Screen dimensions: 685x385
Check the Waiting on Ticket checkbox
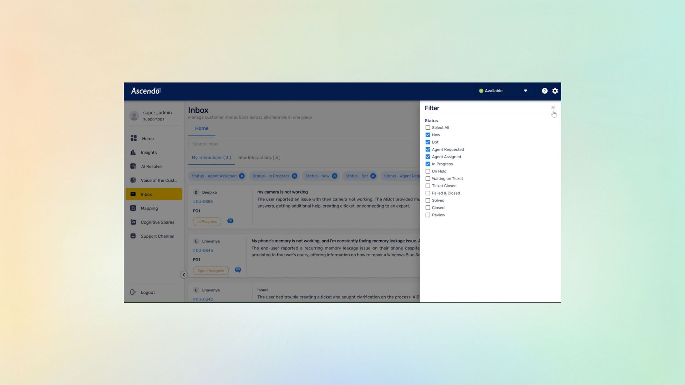(428, 179)
